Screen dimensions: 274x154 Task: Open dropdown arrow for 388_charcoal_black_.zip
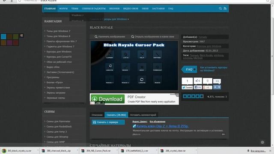pyautogui.click(x=77, y=150)
